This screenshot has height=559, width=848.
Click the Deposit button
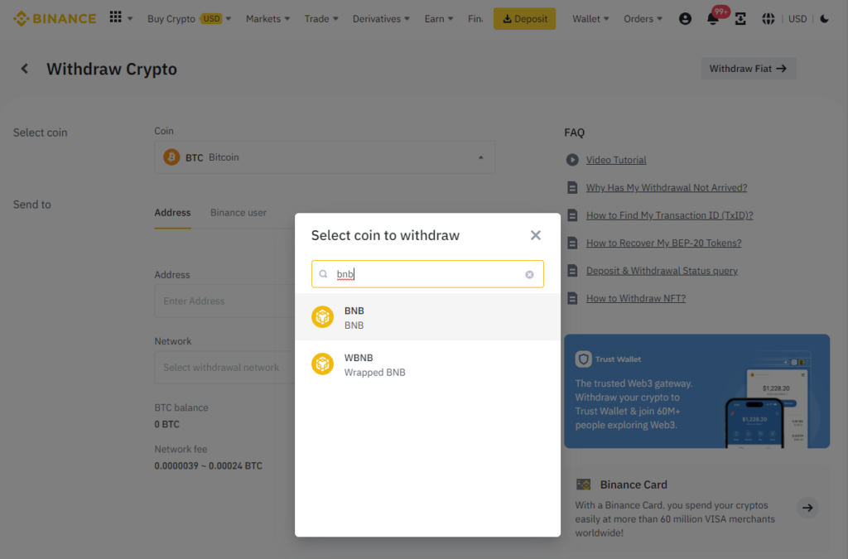[524, 19]
